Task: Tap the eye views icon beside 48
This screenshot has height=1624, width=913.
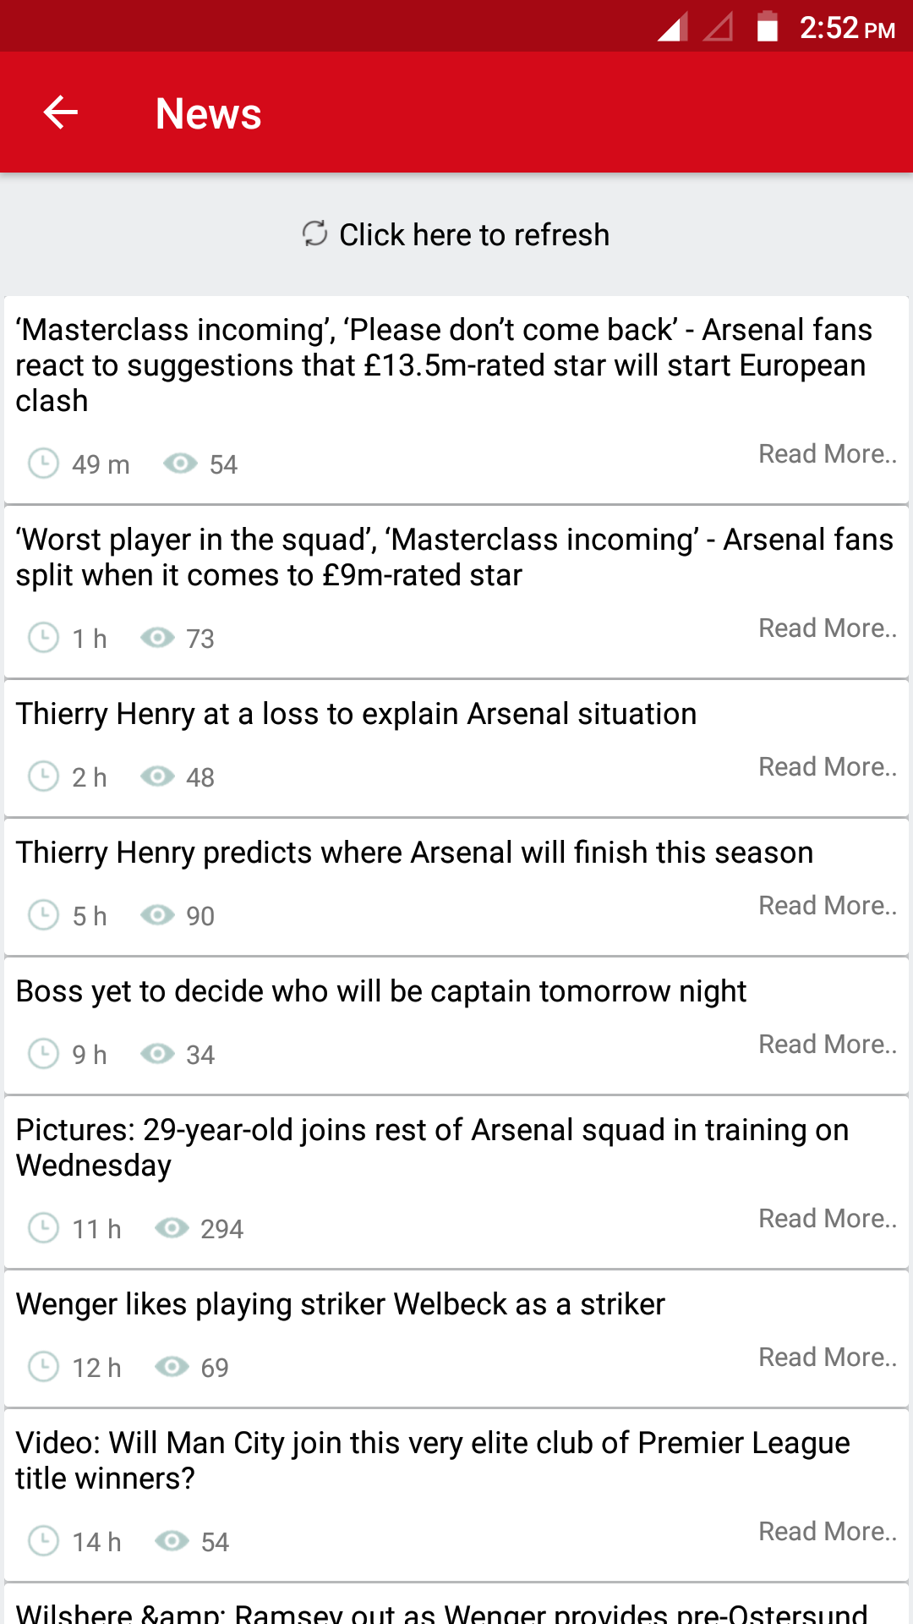Action: pos(157,776)
